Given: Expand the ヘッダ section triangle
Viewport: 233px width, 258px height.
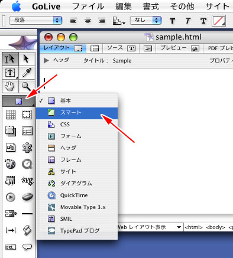Looking at the screenshot, I should [46, 60].
